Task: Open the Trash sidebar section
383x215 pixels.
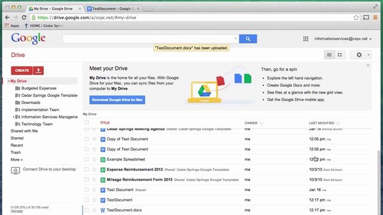Action: [x=16, y=153]
